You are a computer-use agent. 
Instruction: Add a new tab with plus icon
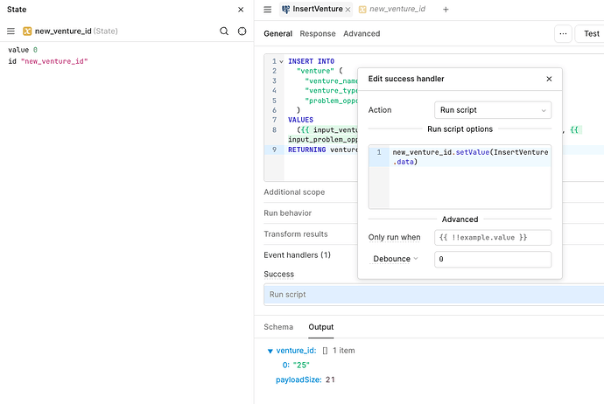tap(446, 10)
